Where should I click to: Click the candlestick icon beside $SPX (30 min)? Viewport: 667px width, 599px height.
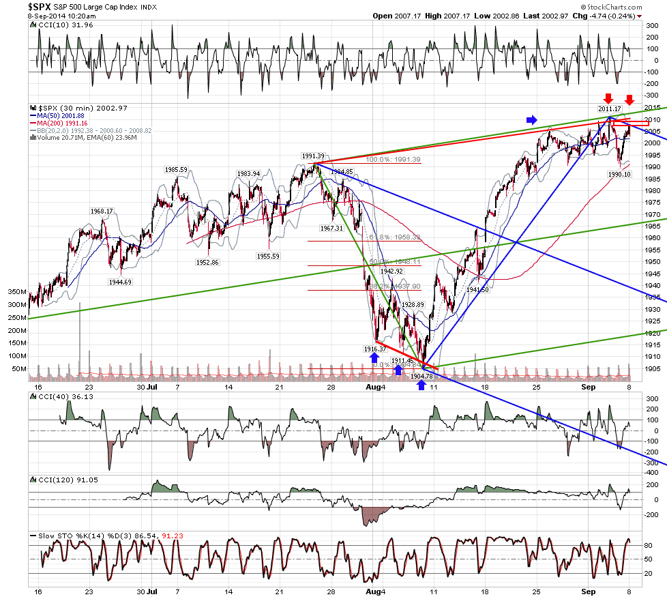point(33,108)
